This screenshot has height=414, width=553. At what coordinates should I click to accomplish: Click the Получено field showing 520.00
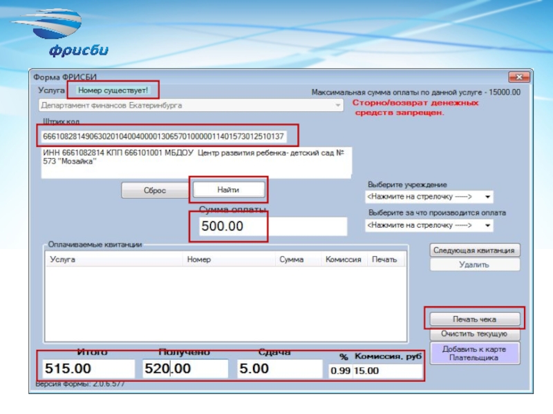(x=185, y=368)
